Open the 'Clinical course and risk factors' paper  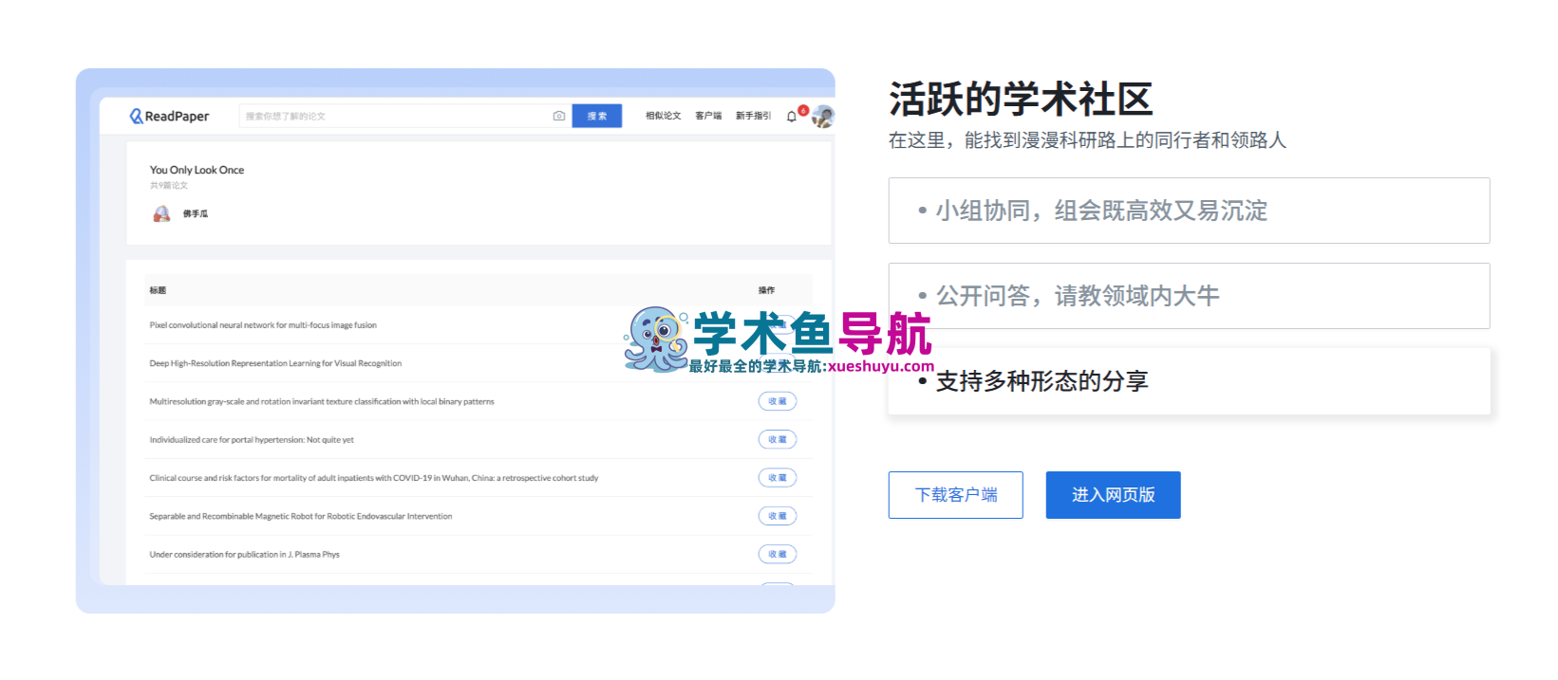(374, 478)
